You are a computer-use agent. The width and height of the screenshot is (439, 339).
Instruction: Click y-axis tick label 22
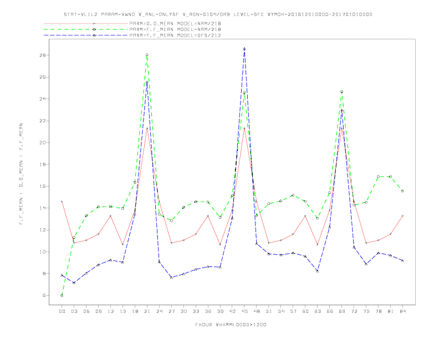(x=43, y=121)
